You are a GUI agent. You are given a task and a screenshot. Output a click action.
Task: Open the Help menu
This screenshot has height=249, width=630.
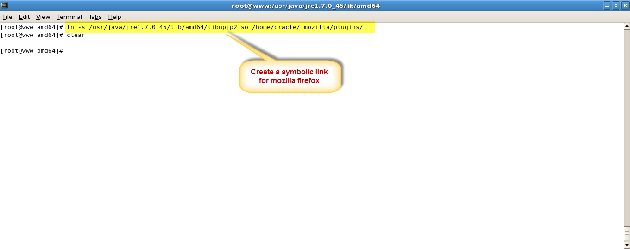tap(114, 17)
